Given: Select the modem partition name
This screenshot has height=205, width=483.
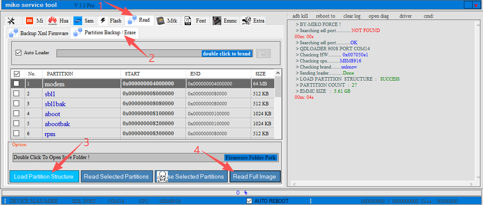Looking at the screenshot, I should click(x=54, y=84).
